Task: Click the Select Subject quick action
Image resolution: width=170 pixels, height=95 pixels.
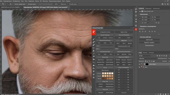Action: [x=149, y=42]
